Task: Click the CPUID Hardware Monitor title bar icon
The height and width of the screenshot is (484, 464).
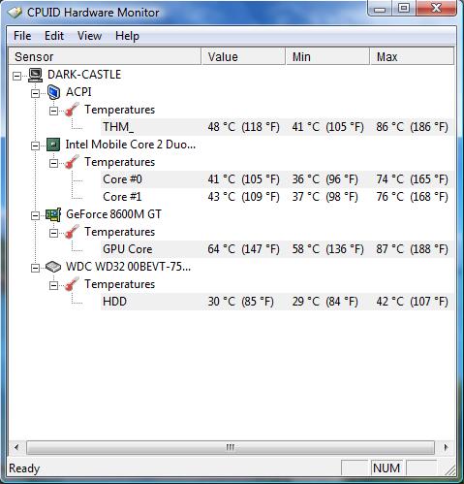Action: click(15, 13)
